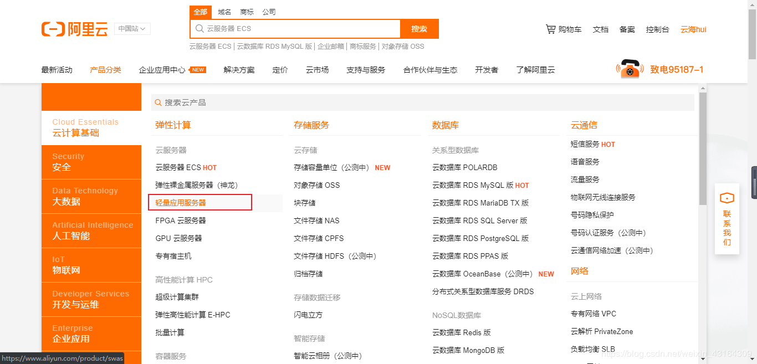
Task: Open 解决方案 in the navigation
Action: [239, 70]
